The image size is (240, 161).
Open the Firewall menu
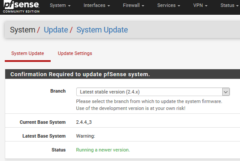click(133, 5)
